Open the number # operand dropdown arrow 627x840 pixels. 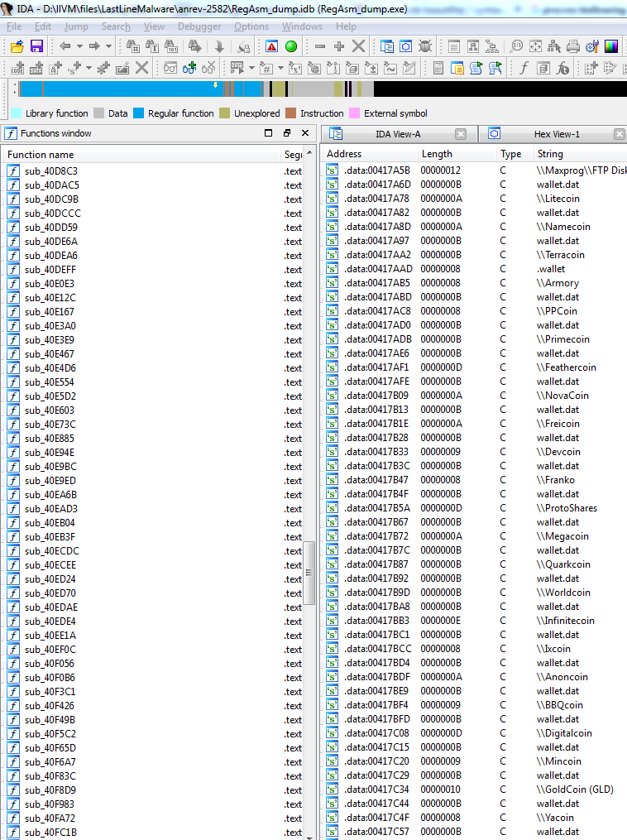pos(280,68)
